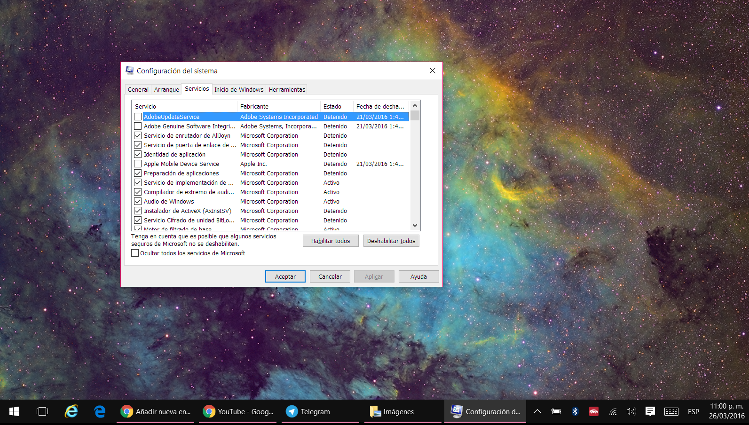Open the Action Center notifications icon

650,411
